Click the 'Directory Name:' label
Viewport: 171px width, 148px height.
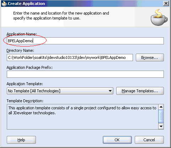pyautogui.click(x=20, y=50)
